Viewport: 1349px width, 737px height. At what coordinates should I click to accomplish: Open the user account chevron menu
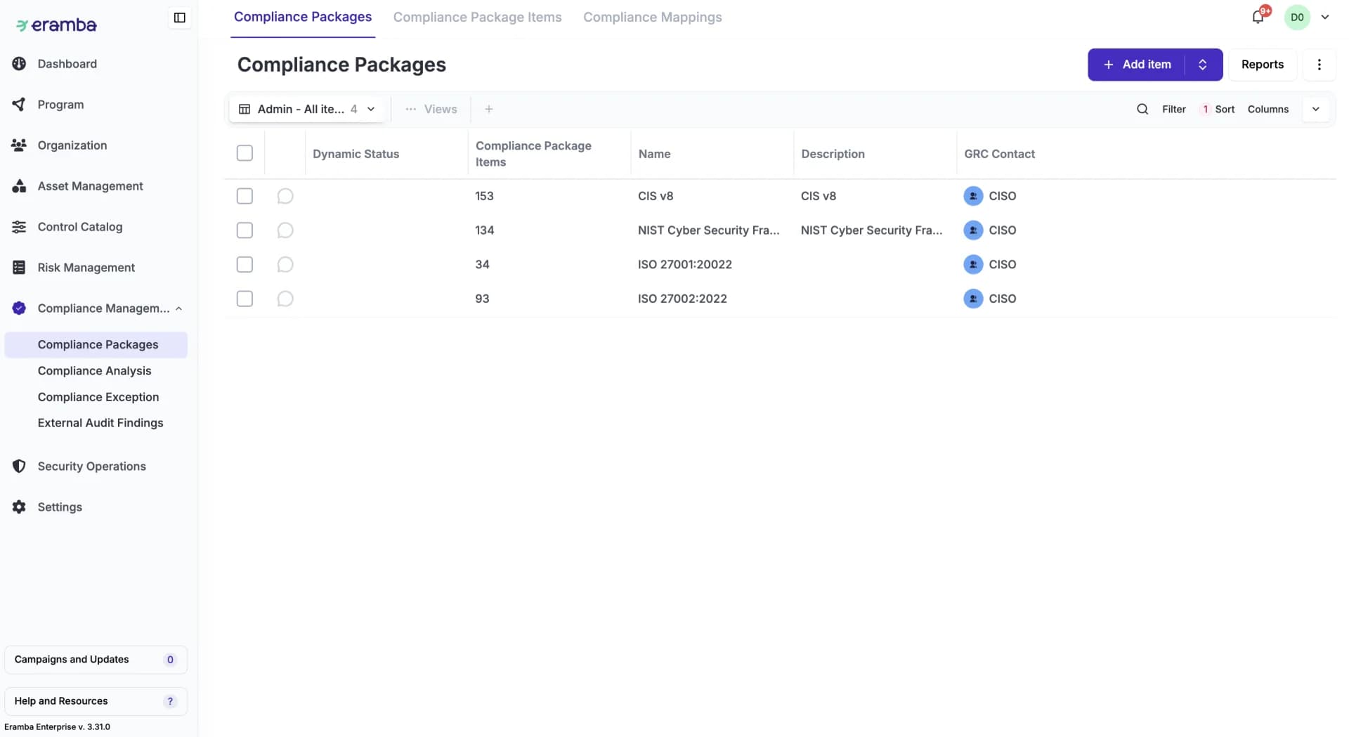click(1325, 18)
